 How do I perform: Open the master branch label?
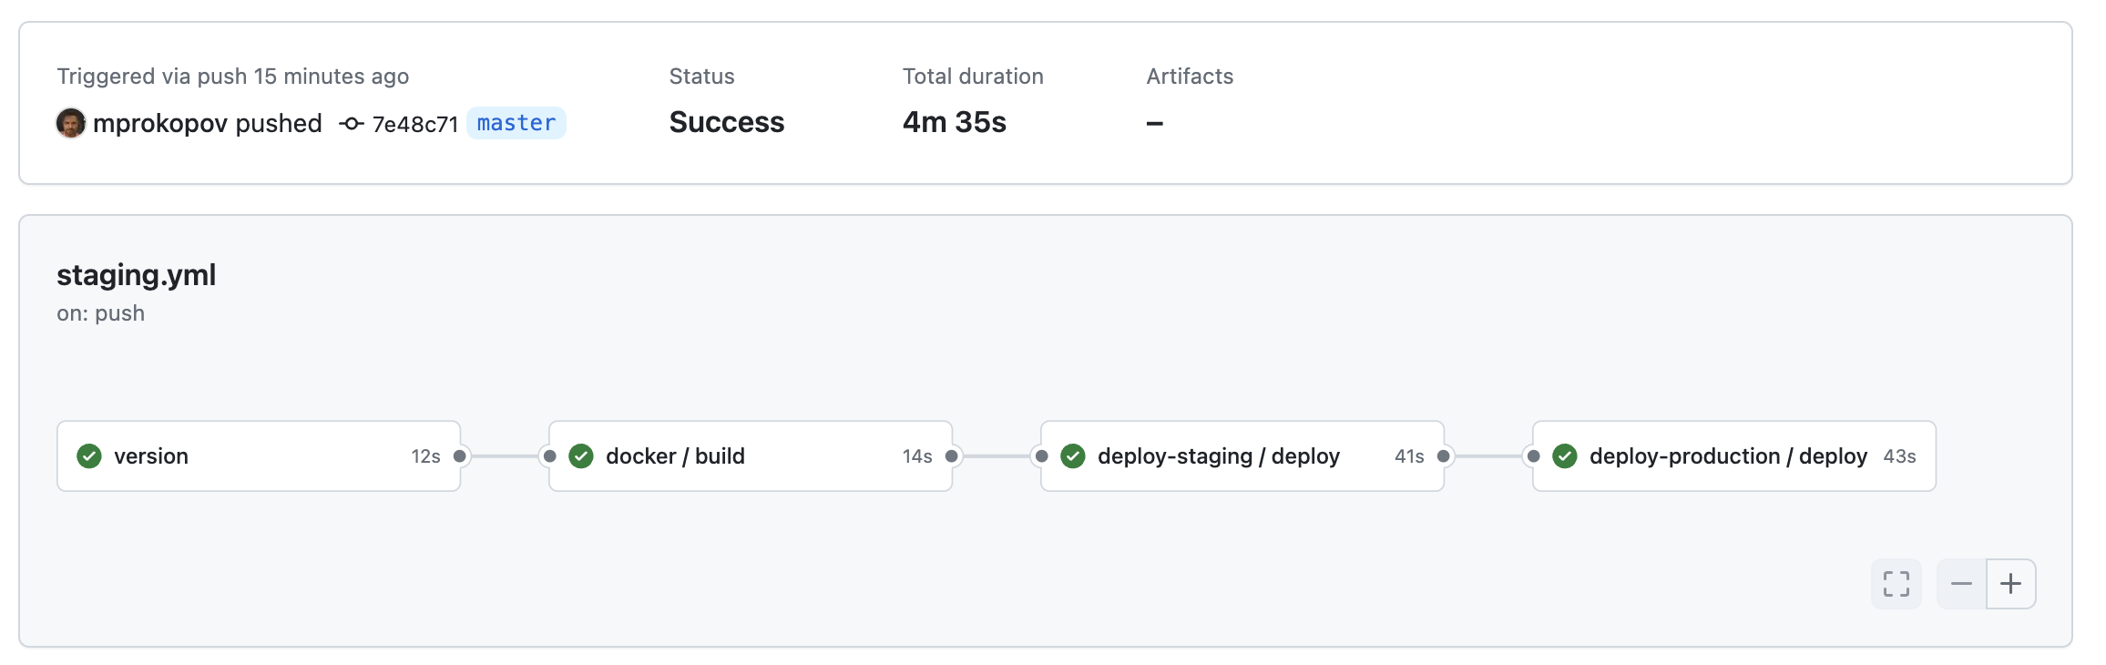coord(516,123)
